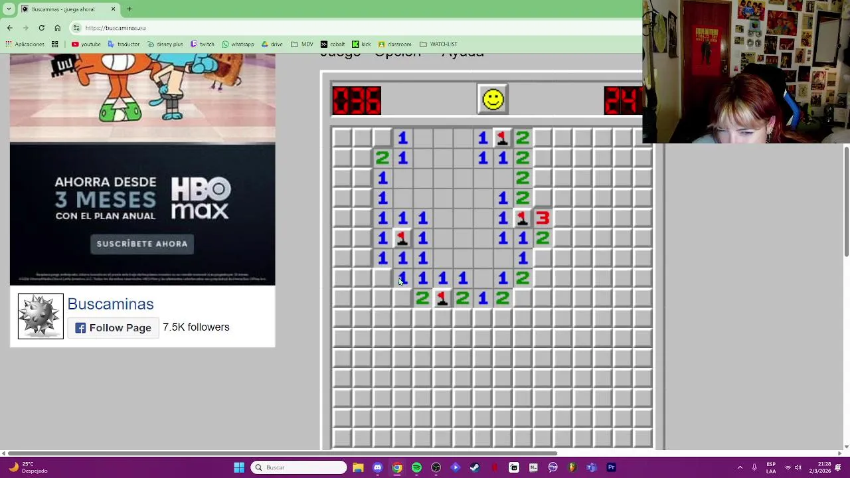Open the classroom bookmark
Viewport: 850px width, 478px height.
coord(394,44)
